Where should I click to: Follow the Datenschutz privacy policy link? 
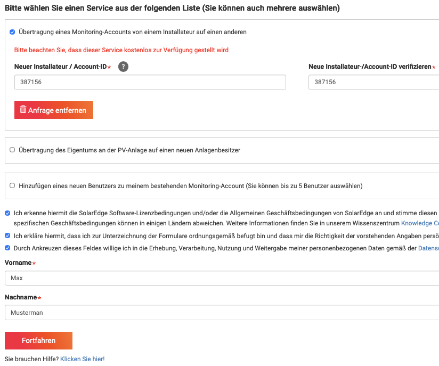[428, 248]
